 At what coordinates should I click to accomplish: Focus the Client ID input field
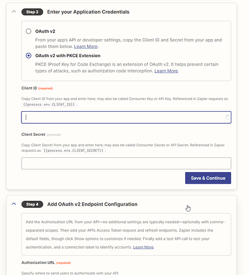click(126, 117)
